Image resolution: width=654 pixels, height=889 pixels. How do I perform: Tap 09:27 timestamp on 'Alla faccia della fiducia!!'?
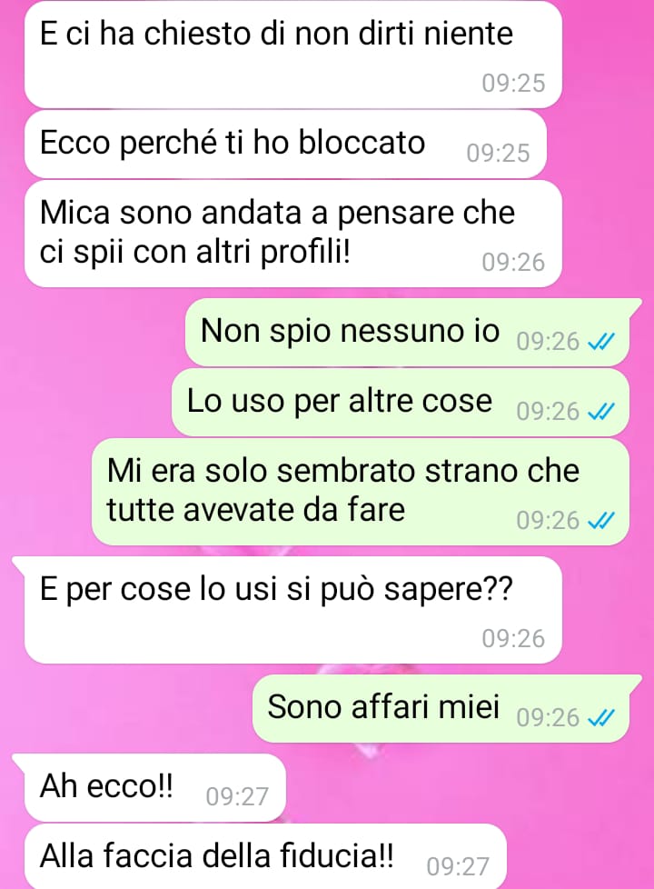(x=458, y=866)
